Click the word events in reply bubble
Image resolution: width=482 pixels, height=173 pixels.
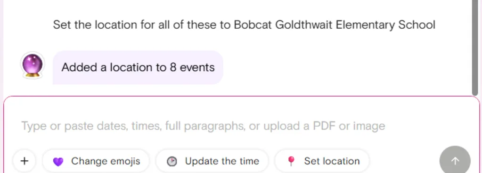(197, 67)
